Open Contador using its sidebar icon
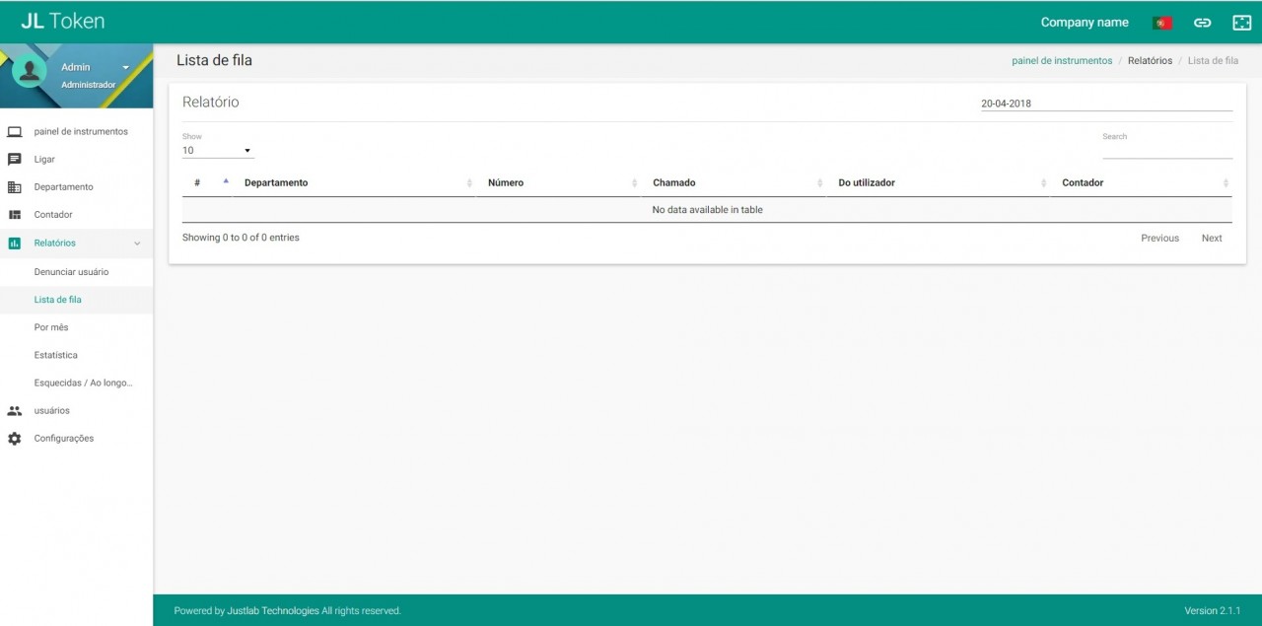The image size is (1262, 626). [14, 214]
